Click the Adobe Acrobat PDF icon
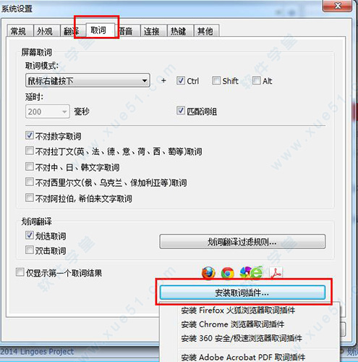This screenshot has width=358, height=362. coord(276,273)
